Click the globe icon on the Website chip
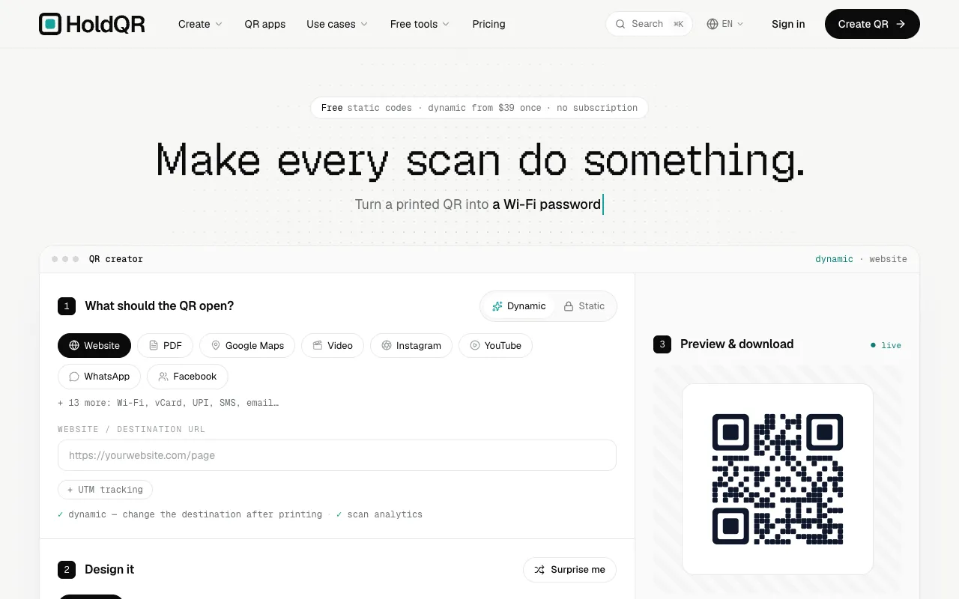Viewport: 959px width, 599px height. [74, 345]
